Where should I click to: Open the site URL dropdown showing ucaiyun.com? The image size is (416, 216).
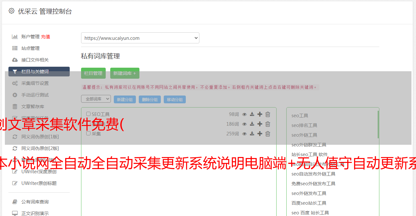pyautogui.click(x=140, y=38)
